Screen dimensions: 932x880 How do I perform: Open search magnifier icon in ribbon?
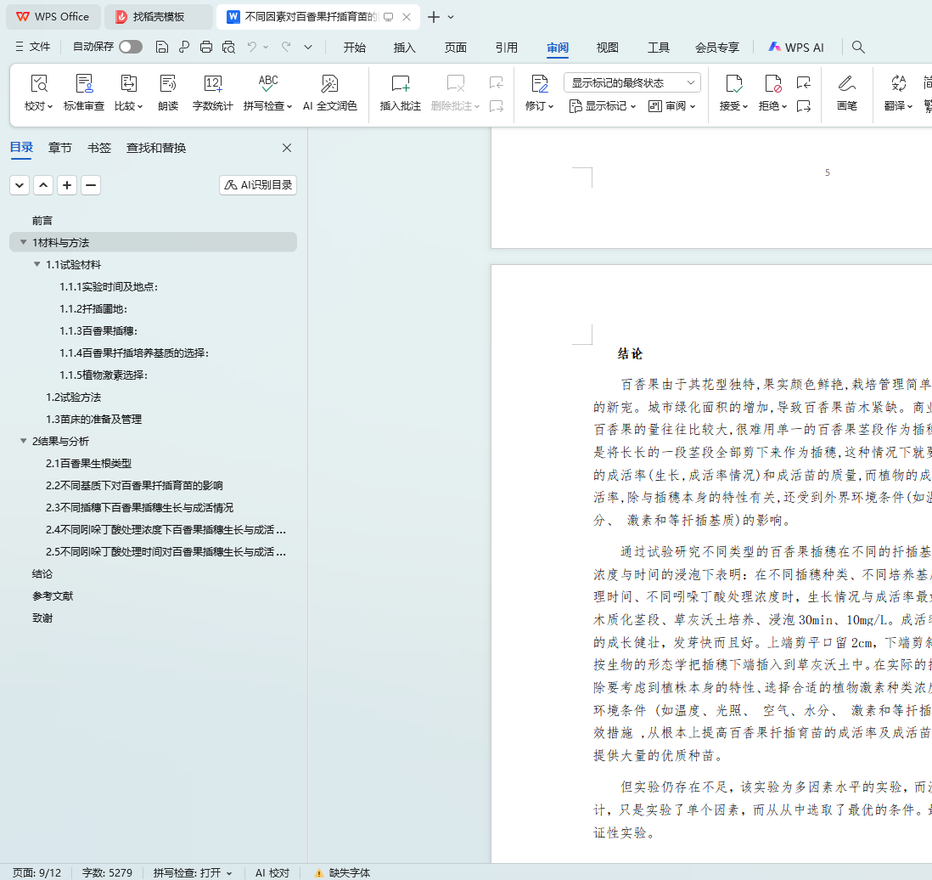coord(858,48)
